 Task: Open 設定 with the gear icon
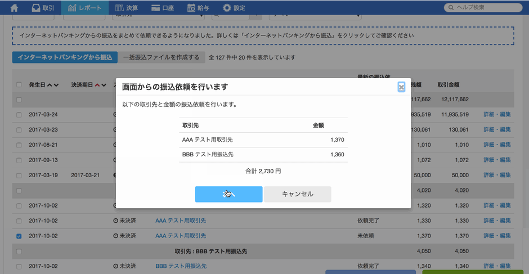[234, 8]
